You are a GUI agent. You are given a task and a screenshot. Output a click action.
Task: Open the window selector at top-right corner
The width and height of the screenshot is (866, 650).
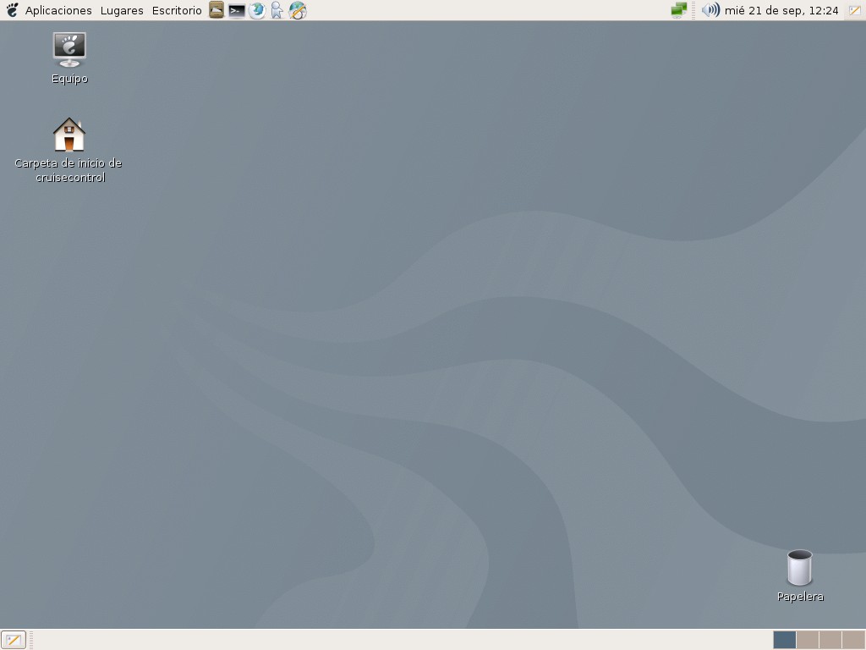(x=854, y=10)
